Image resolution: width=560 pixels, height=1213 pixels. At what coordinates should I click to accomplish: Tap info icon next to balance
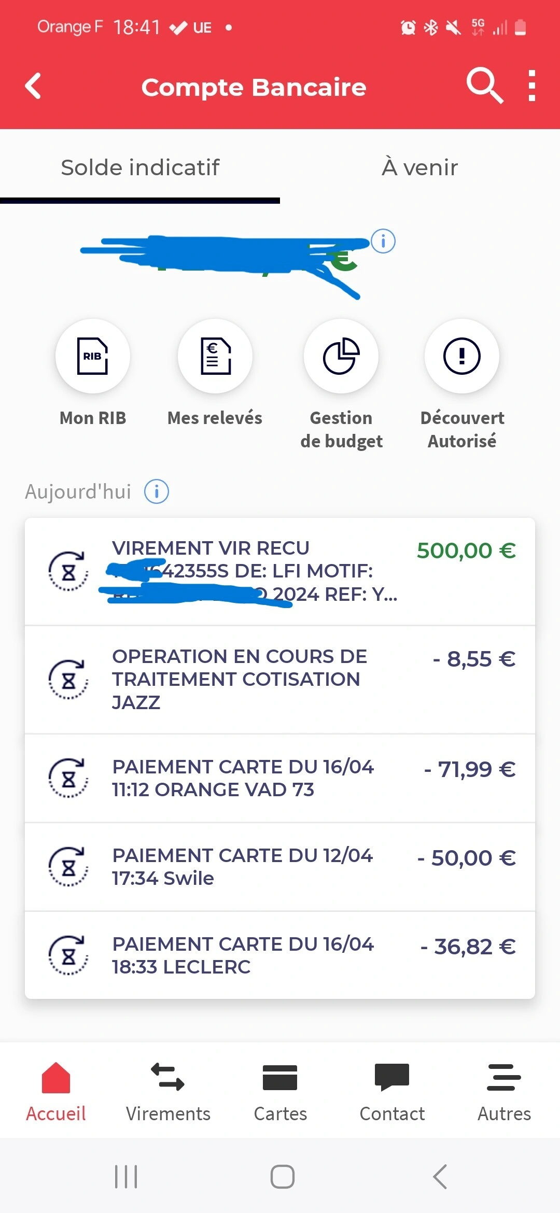(384, 241)
